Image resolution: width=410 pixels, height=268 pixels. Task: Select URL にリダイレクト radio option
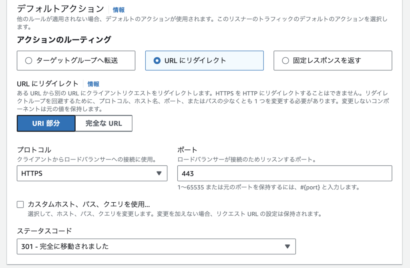pyautogui.click(x=204, y=60)
